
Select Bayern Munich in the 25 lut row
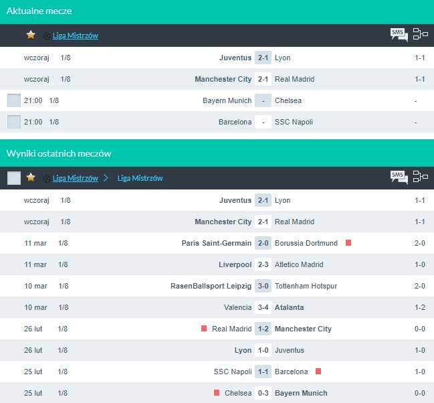[301, 393]
